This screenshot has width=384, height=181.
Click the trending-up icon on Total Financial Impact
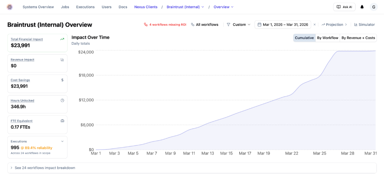point(62,39)
